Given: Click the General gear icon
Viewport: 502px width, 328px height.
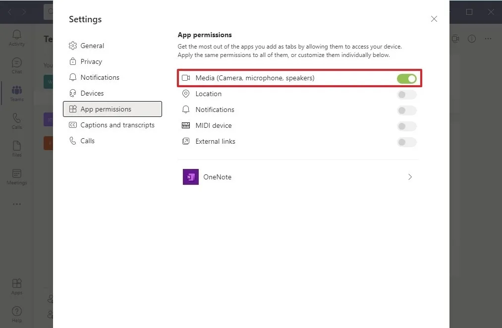Looking at the screenshot, I should click(73, 46).
